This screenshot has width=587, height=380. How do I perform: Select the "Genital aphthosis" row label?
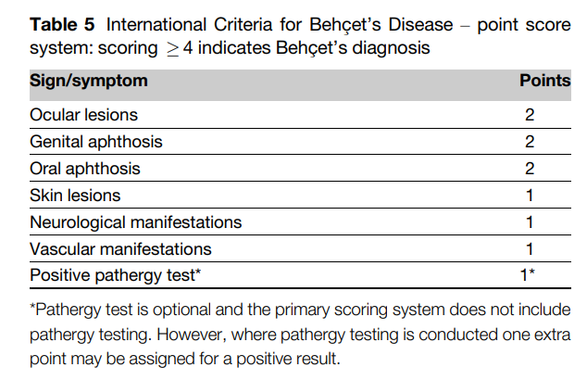point(96,142)
